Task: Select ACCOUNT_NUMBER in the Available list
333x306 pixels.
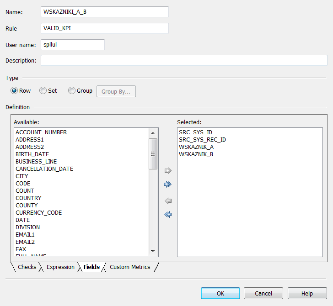Action: coord(41,132)
